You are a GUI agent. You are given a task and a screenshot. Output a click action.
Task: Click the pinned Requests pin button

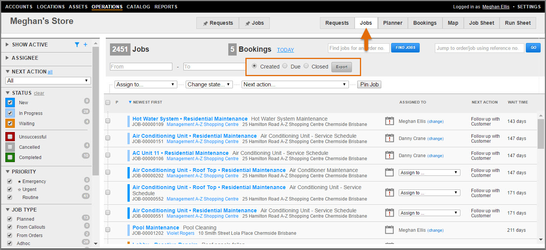218,23
